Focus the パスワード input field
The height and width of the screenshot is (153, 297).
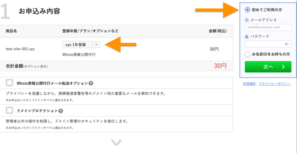pos(268,44)
